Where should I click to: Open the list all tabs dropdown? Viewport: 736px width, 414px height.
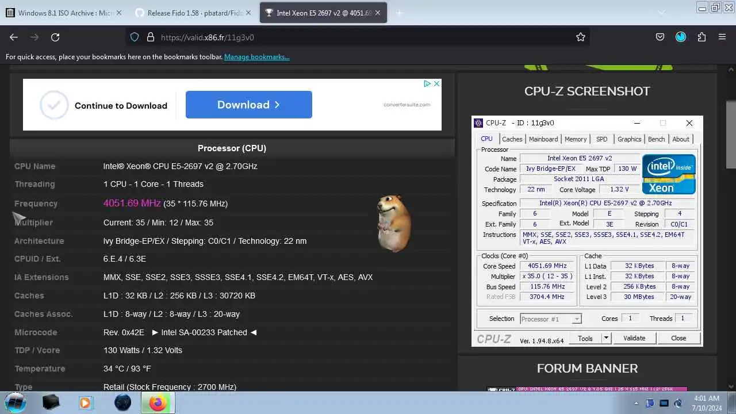coord(661,13)
